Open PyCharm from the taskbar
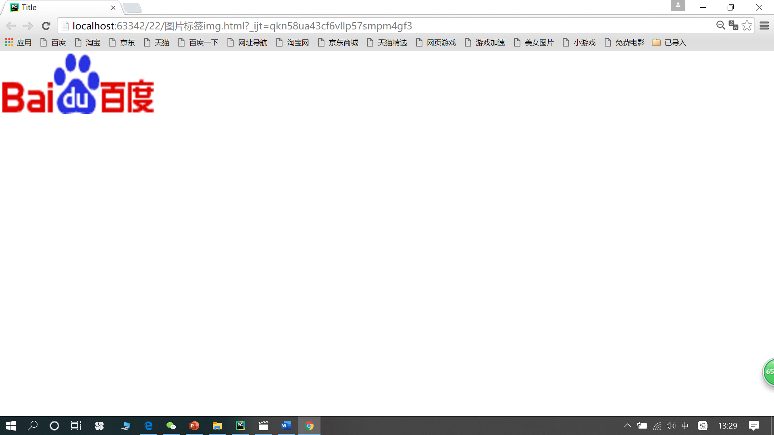Screen dimensions: 774x435 [x=240, y=426]
